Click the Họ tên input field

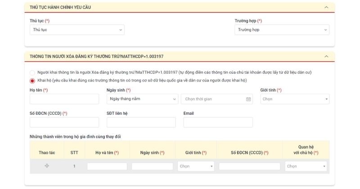point(64,99)
